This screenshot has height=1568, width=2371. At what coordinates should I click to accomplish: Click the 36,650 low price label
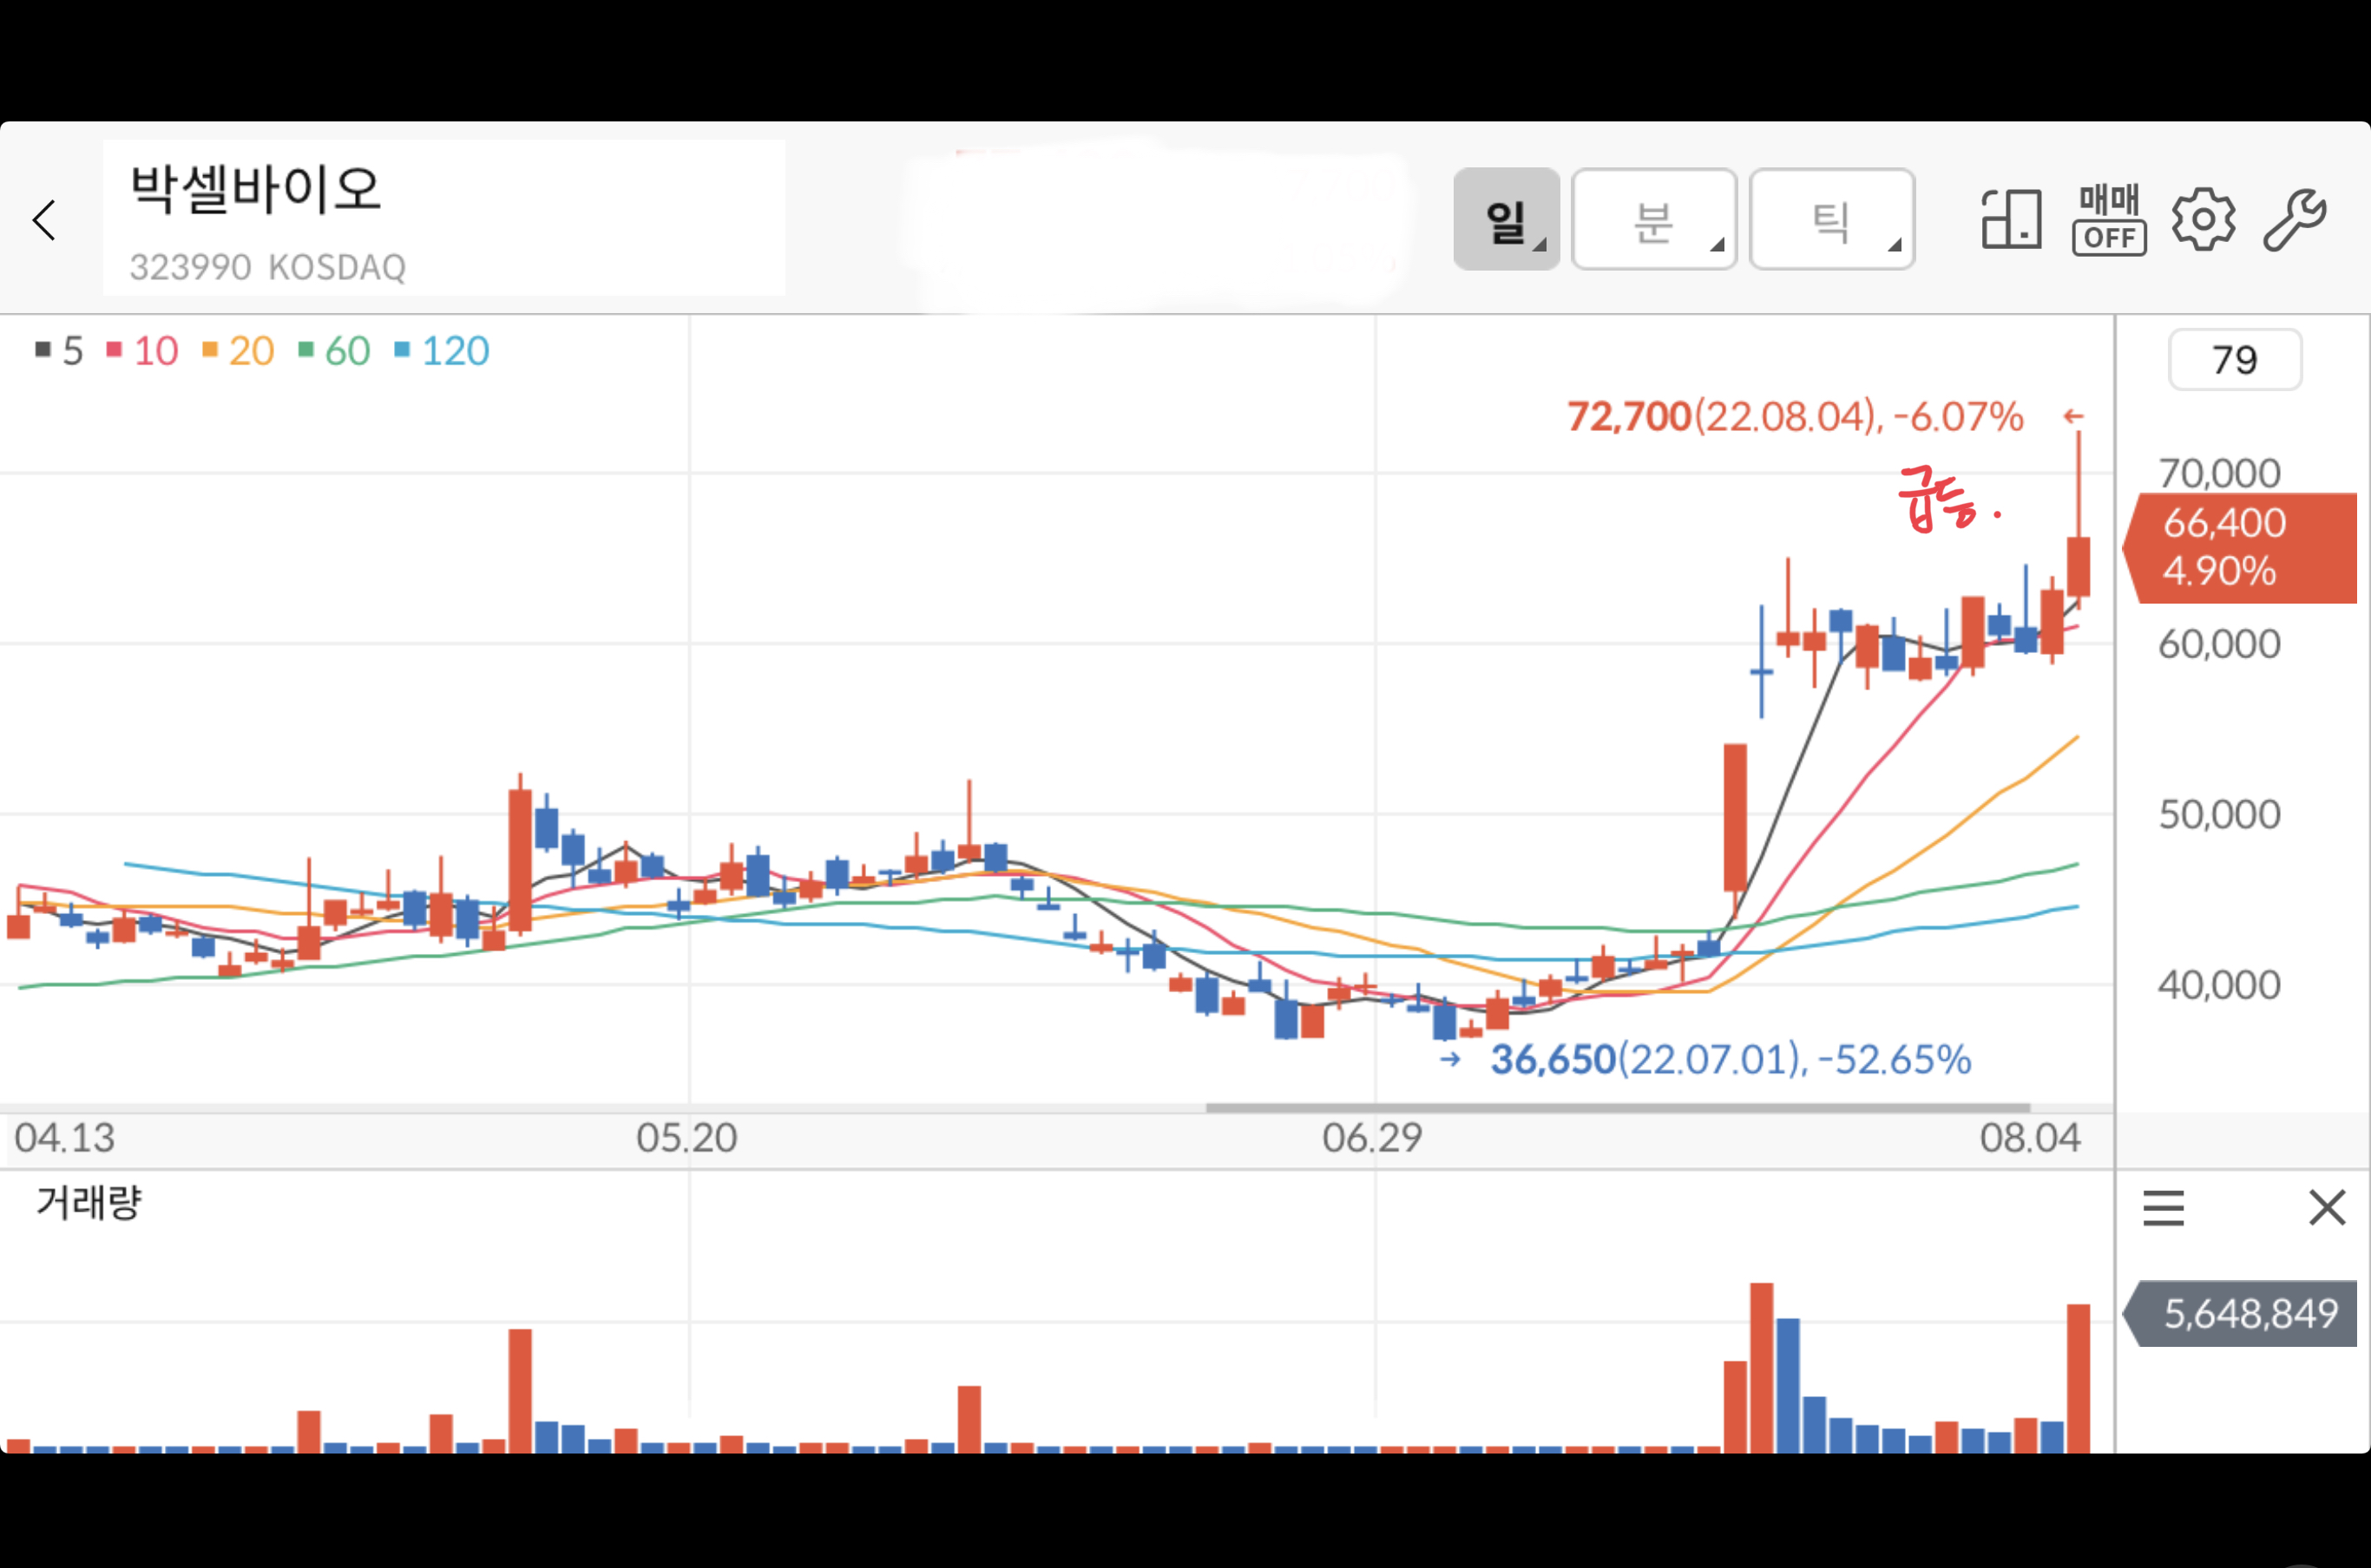click(1731, 1059)
